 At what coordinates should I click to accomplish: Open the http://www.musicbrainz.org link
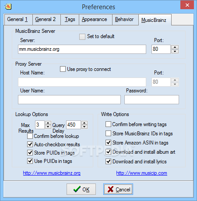(52, 173)
